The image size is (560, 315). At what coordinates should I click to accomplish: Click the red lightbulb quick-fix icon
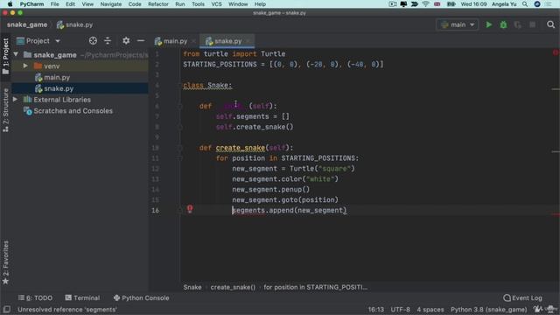click(x=190, y=208)
